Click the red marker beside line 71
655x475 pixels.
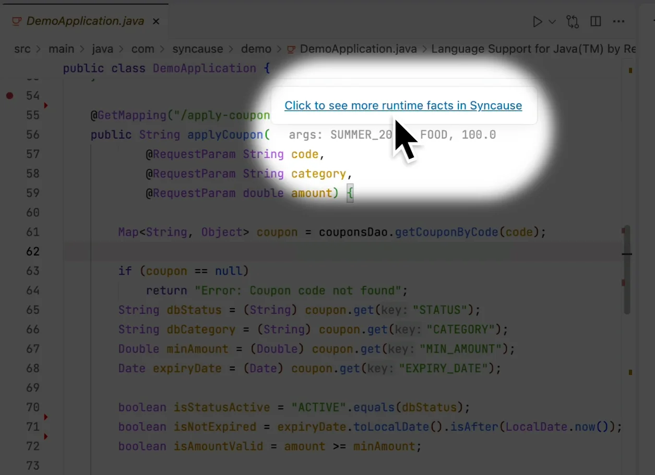click(46, 417)
